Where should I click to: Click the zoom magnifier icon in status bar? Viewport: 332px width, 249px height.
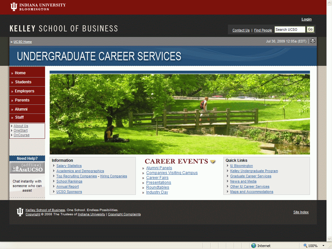[305, 246]
